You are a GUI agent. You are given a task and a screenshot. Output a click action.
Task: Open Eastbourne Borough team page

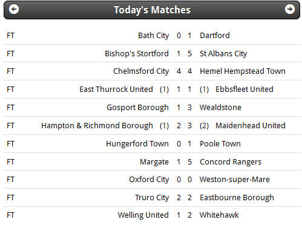(237, 198)
